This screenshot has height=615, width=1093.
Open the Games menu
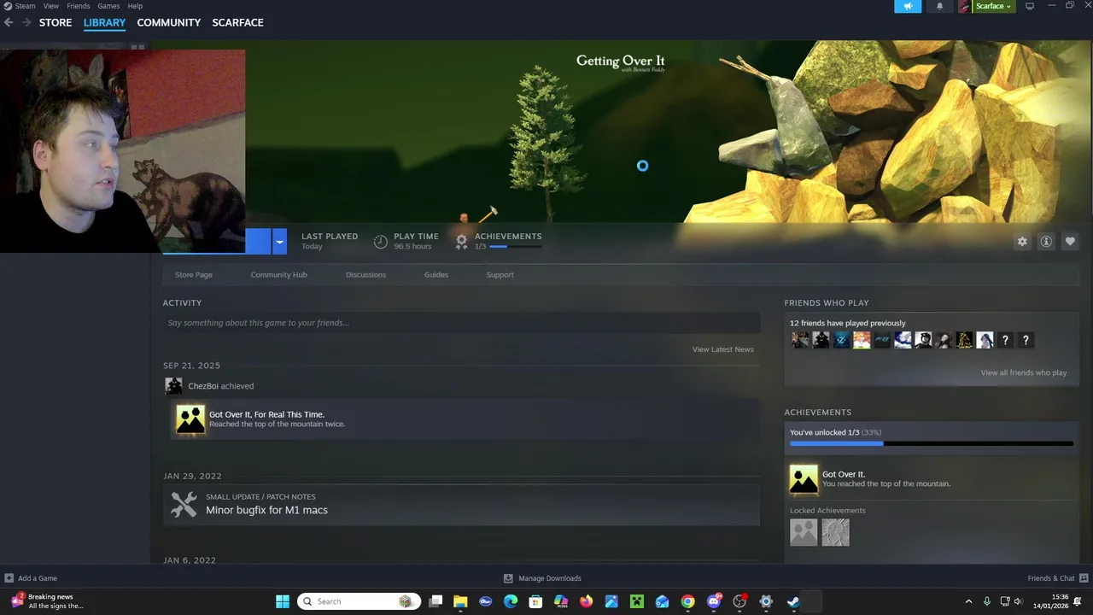click(108, 6)
